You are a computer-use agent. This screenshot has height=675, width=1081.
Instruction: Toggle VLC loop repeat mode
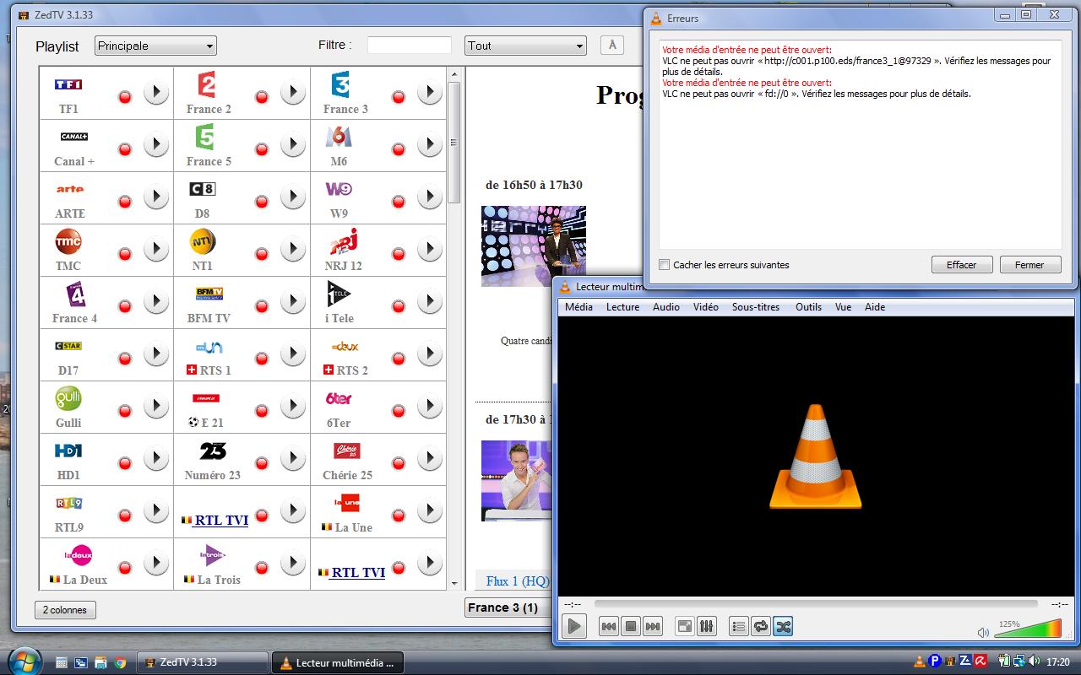[x=760, y=626]
